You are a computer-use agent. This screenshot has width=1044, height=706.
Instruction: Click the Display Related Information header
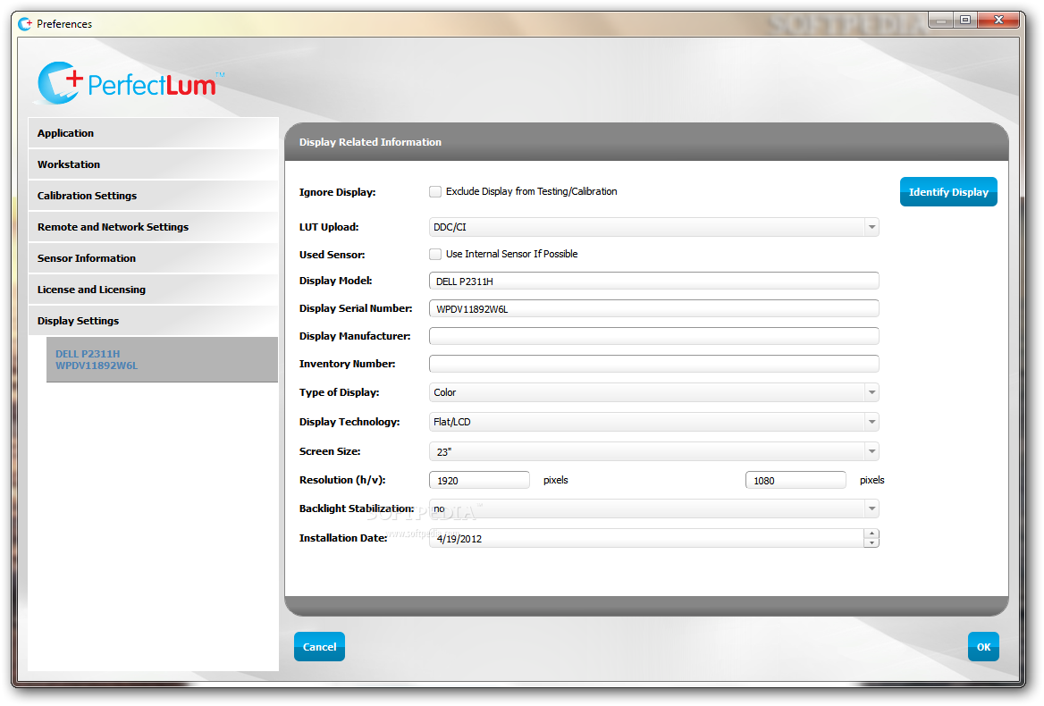[x=370, y=142]
